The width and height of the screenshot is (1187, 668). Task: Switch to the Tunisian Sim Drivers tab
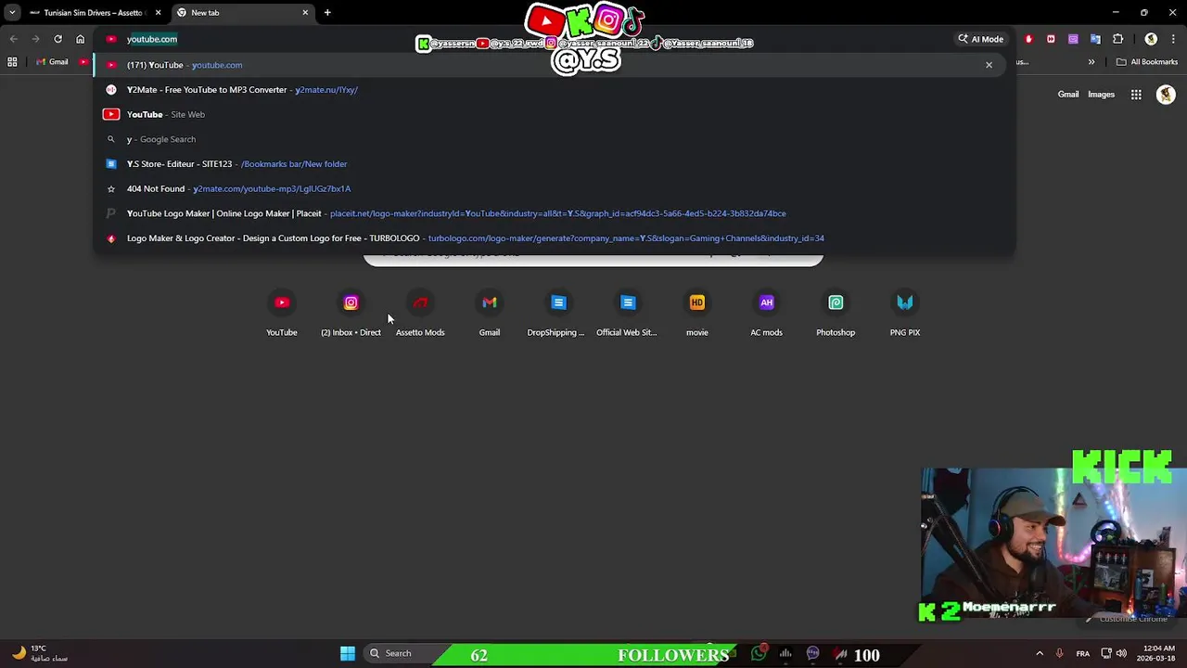(x=95, y=13)
